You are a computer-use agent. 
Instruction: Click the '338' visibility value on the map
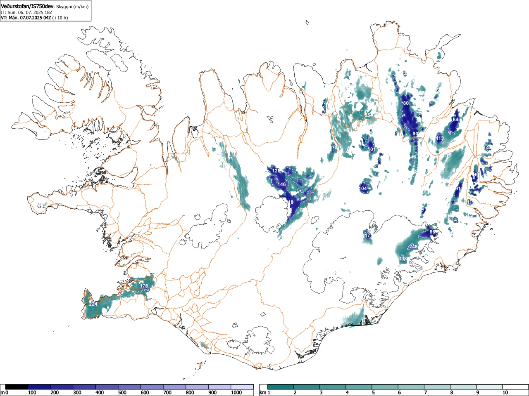[403, 259]
